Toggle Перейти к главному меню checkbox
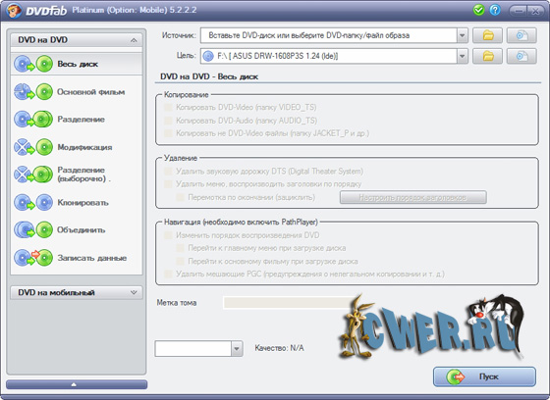550x400 pixels. click(181, 248)
